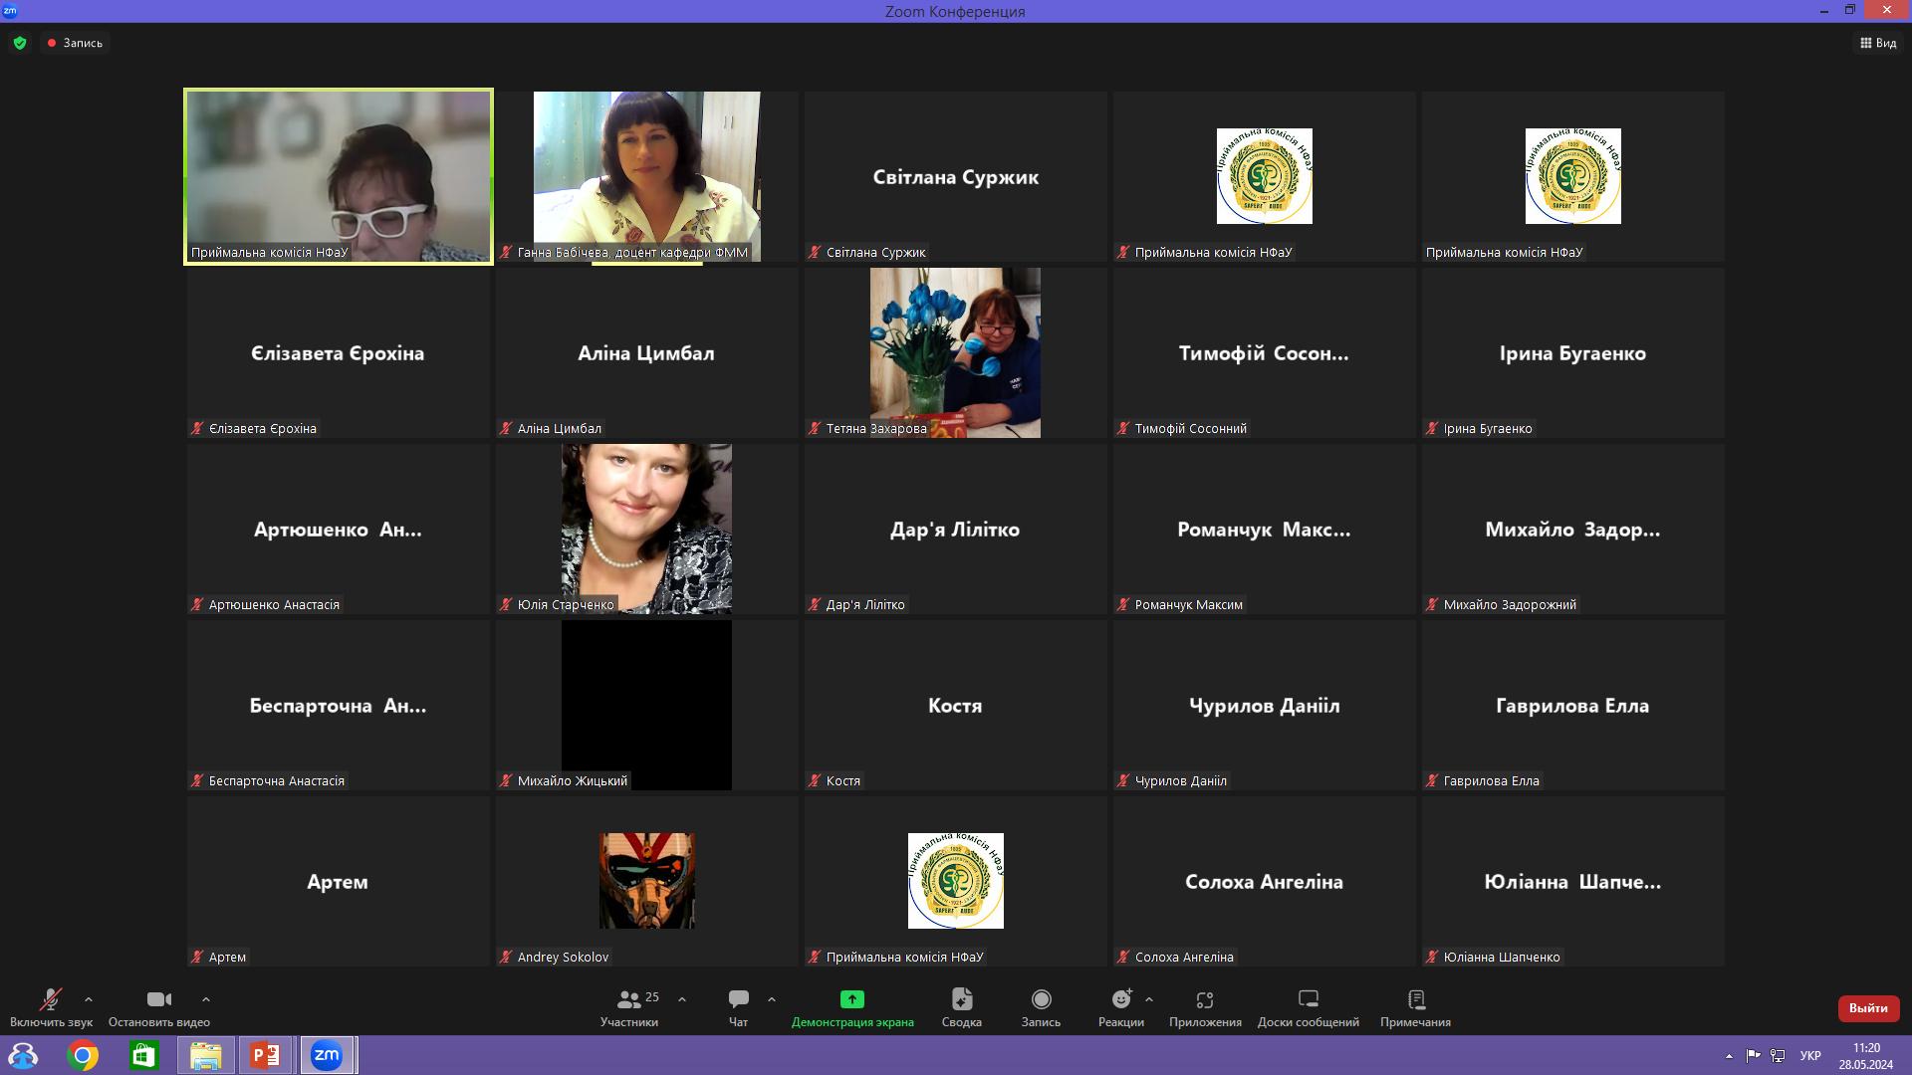The image size is (1912, 1075).
Task: Click the Юліанна Шапченко name label
Action: point(1502,958)
